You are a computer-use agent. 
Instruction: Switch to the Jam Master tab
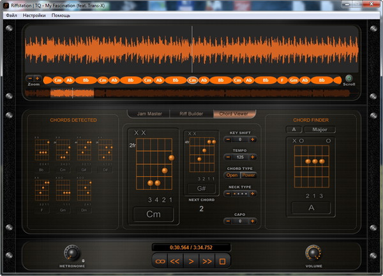coord(149,114)
